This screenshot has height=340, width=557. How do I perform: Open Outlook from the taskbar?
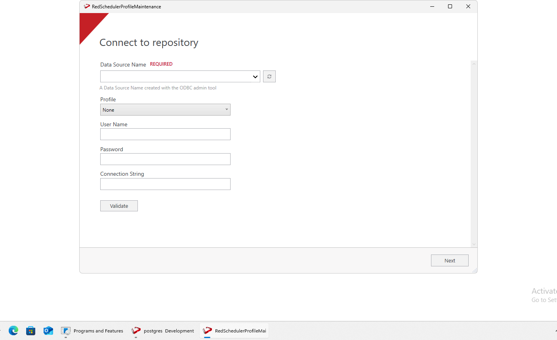pyautogui.click(x=48, y=331)
